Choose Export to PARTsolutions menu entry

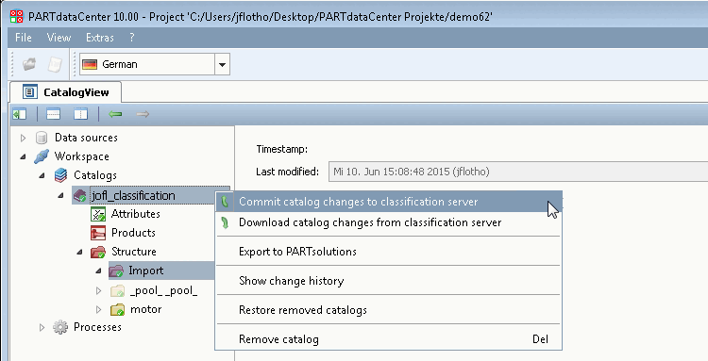coord(297,252)
